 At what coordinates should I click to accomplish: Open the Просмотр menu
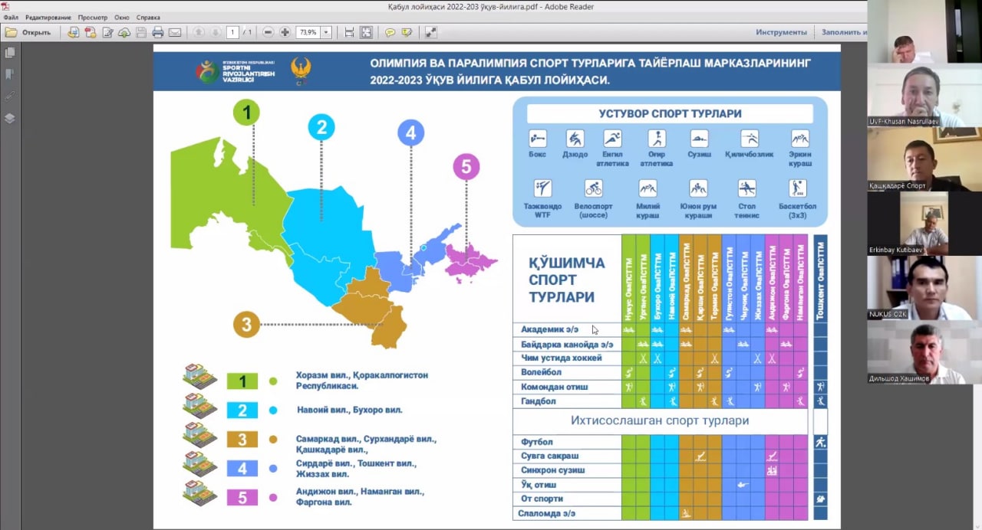pos(92,17)
